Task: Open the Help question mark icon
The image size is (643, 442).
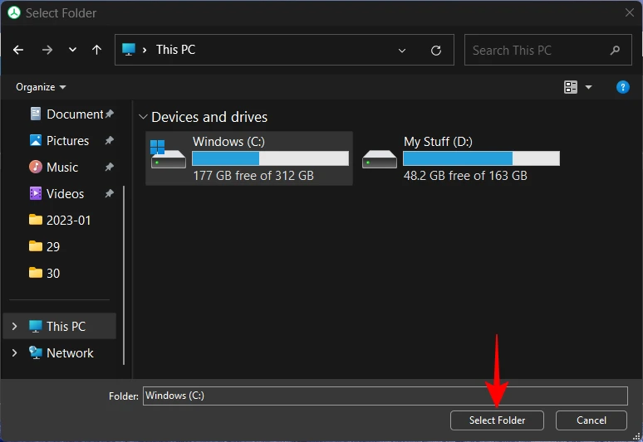Action: coord(622,87)
